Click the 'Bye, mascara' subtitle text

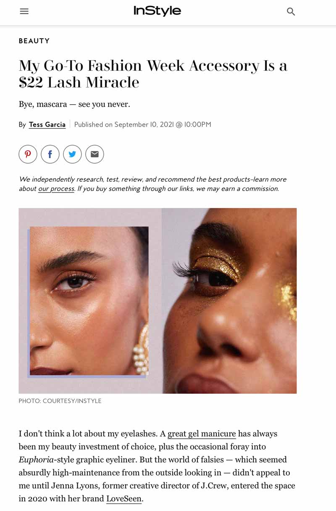pos(74,104)
